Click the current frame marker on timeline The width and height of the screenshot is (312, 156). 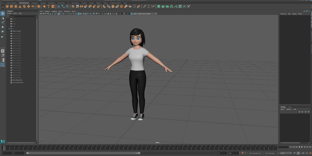point(4,147)
